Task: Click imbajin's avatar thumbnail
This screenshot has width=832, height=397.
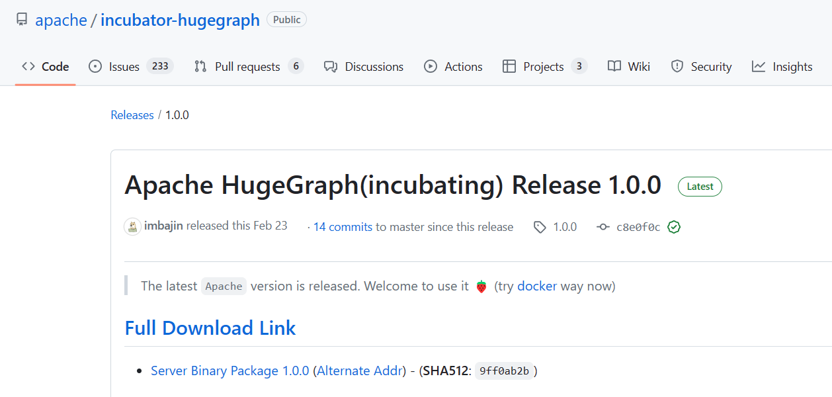Action: [132, 226]
